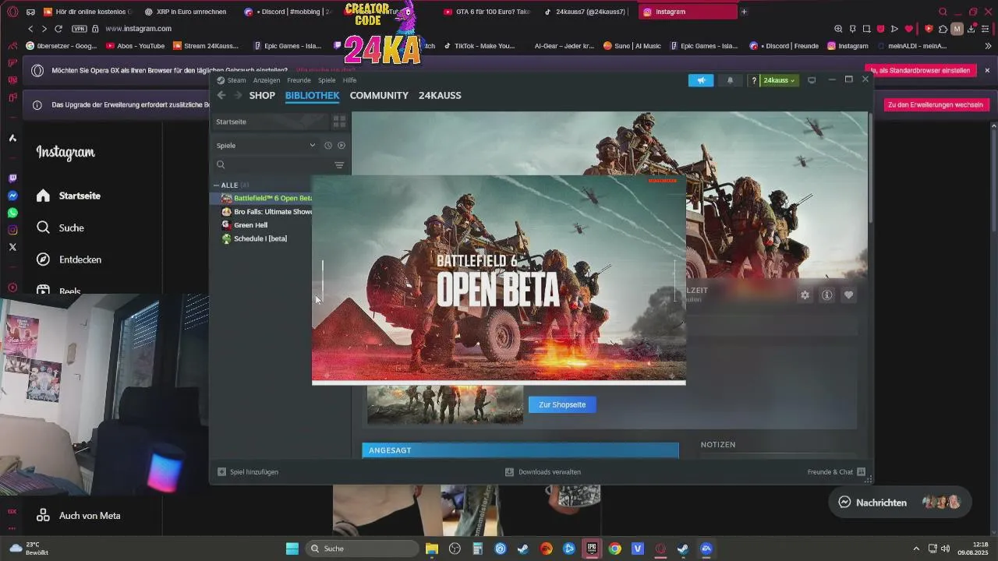Open Instagram Startseite in sidebar
Viewport: 998px width, 561px height.
(x=69, y=196)
